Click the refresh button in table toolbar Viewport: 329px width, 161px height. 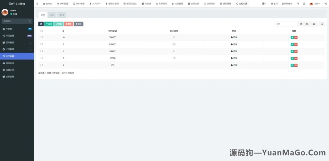[x=41, y=24]
